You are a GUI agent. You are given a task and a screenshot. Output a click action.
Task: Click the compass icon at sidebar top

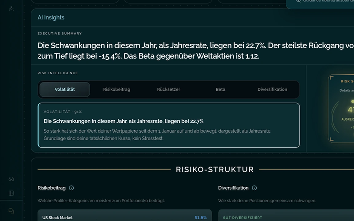click(11, 9)
